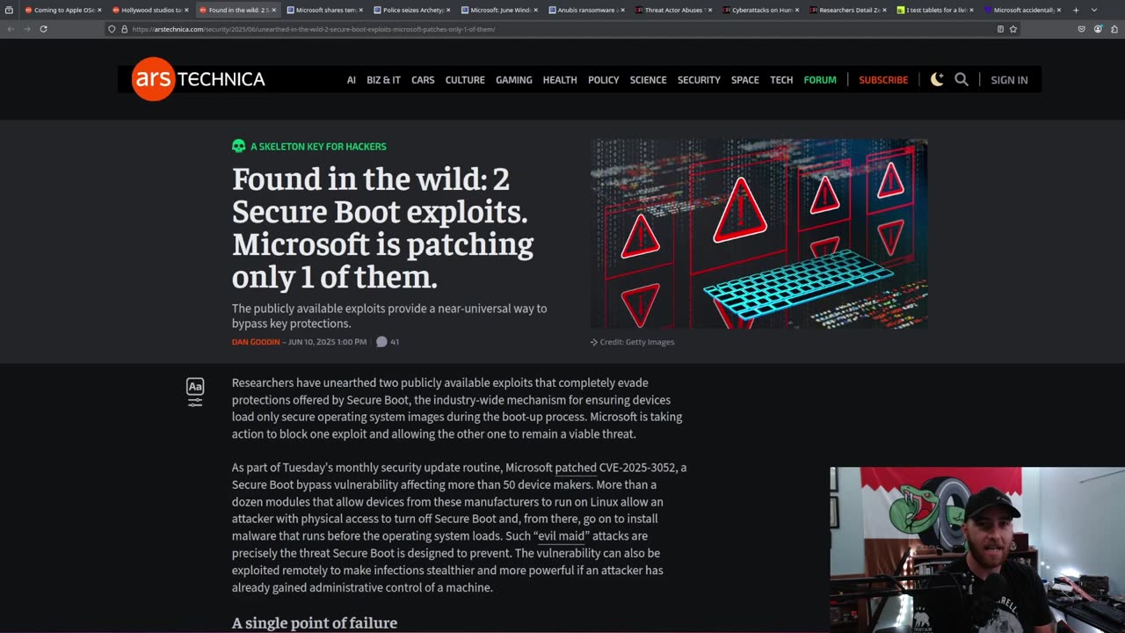This screenshot has width=1125, height=633.
Task: Save page to Pocket icon
Action: (1081, 29)
